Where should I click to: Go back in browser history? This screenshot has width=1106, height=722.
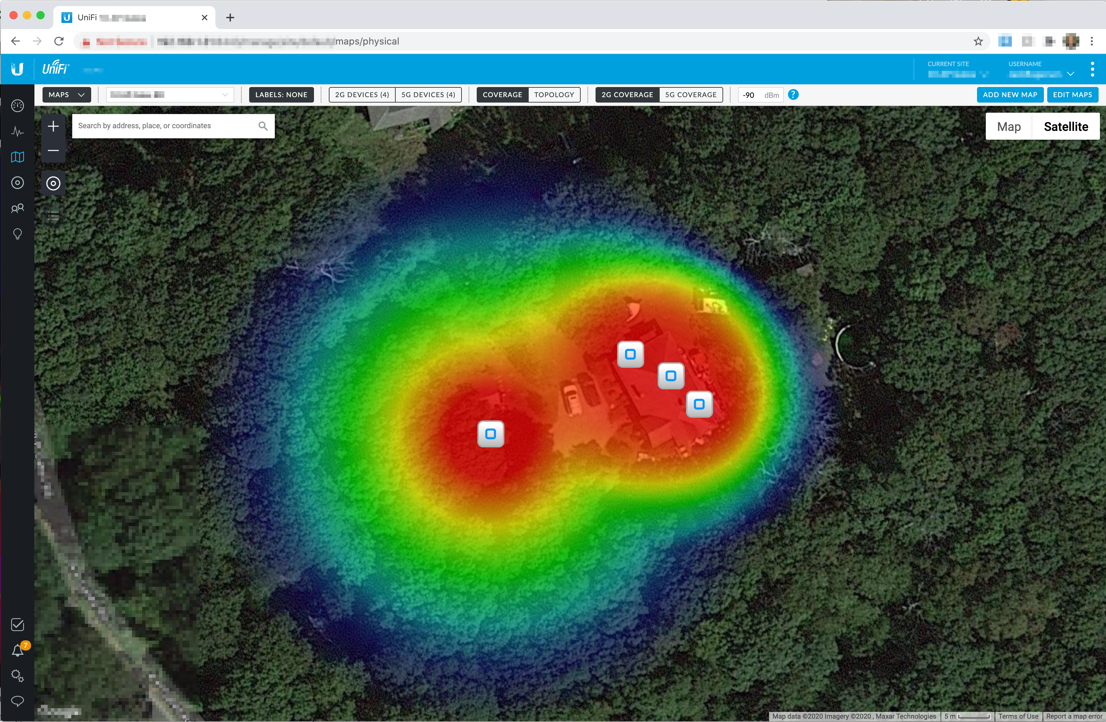click(x=15, y=41)
